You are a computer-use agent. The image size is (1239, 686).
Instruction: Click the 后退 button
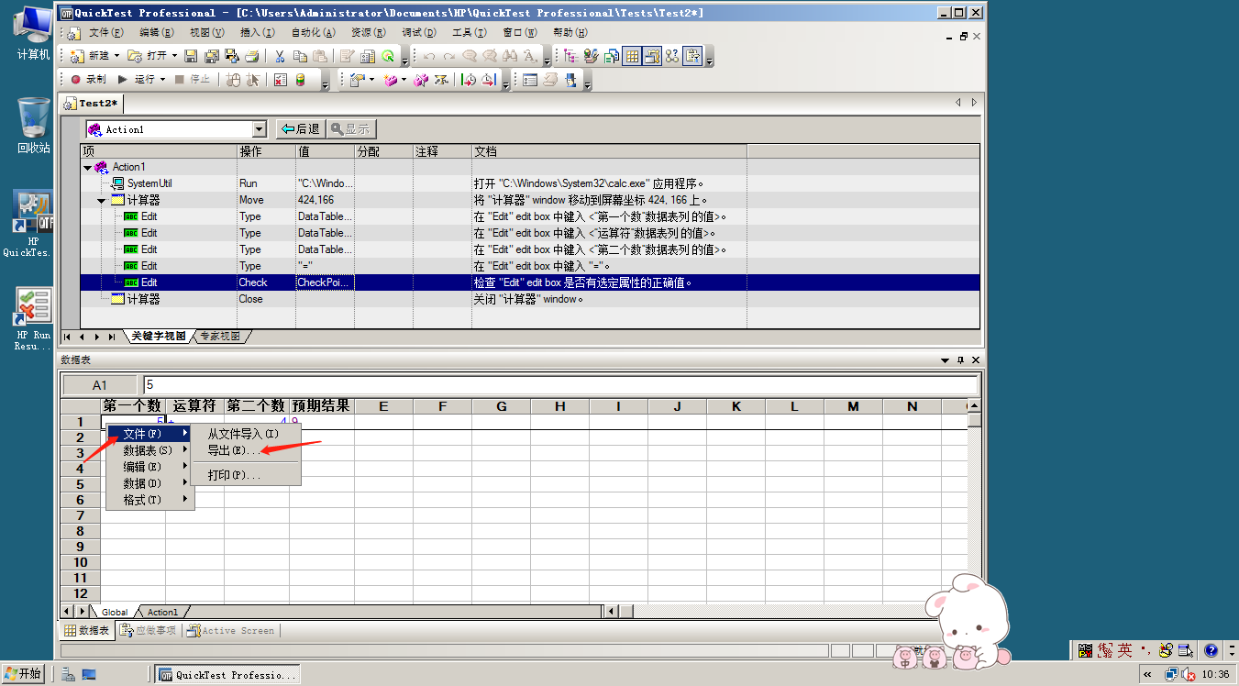click(300, 129)
